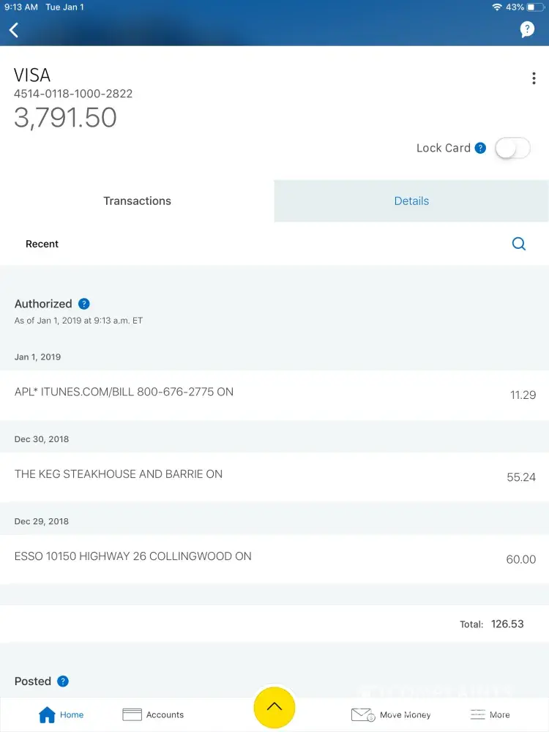Viewport: 549px width, 732px height.
Task: Open the help chat bubble icon
Action: 527,30
